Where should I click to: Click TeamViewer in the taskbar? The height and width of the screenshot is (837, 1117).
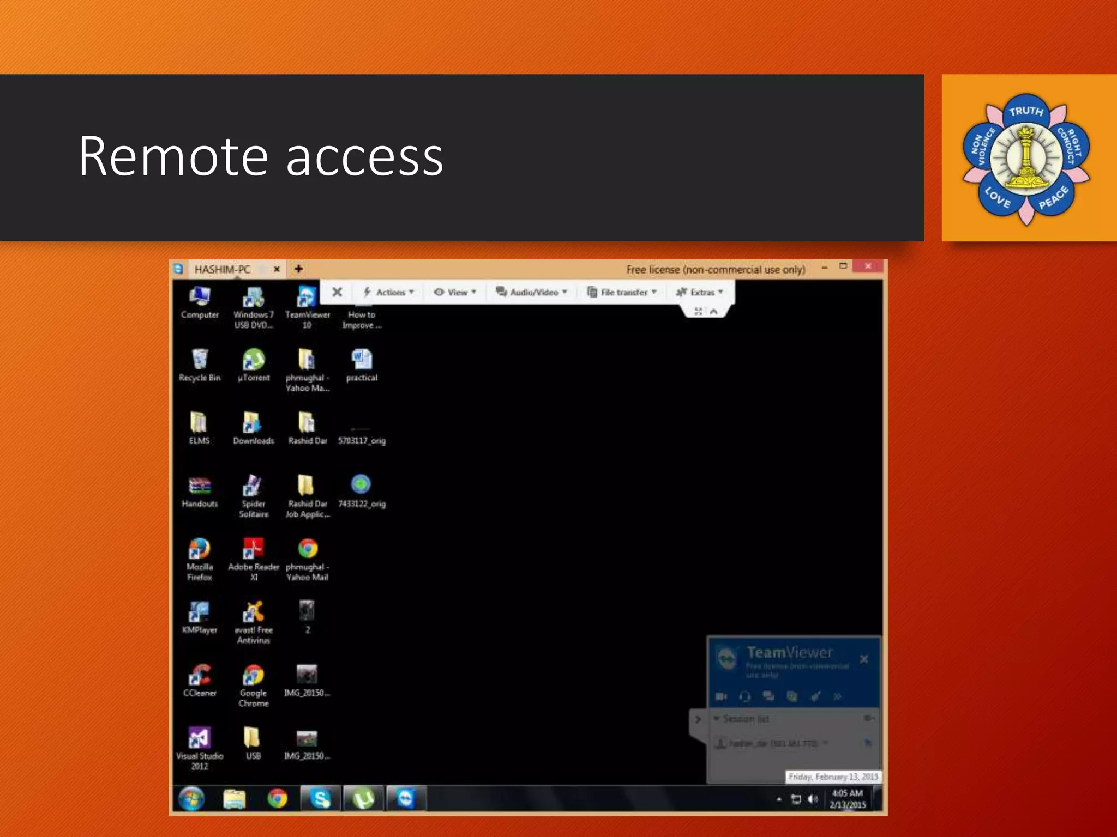point(406,799)
